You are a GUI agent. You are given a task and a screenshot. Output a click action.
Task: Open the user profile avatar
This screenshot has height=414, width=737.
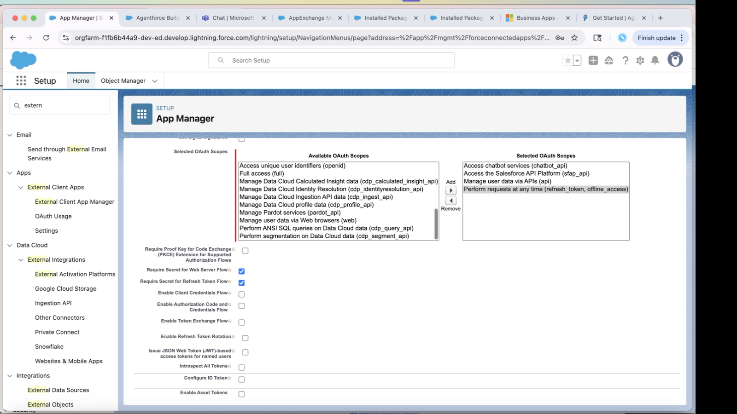[675, 59]
